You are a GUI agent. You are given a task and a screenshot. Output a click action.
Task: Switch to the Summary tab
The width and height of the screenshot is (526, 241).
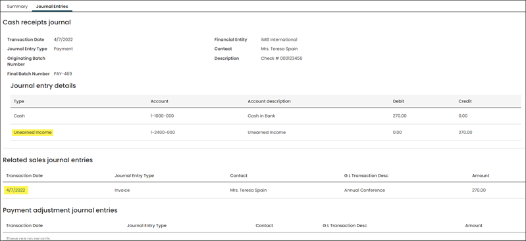coord(17,7)
